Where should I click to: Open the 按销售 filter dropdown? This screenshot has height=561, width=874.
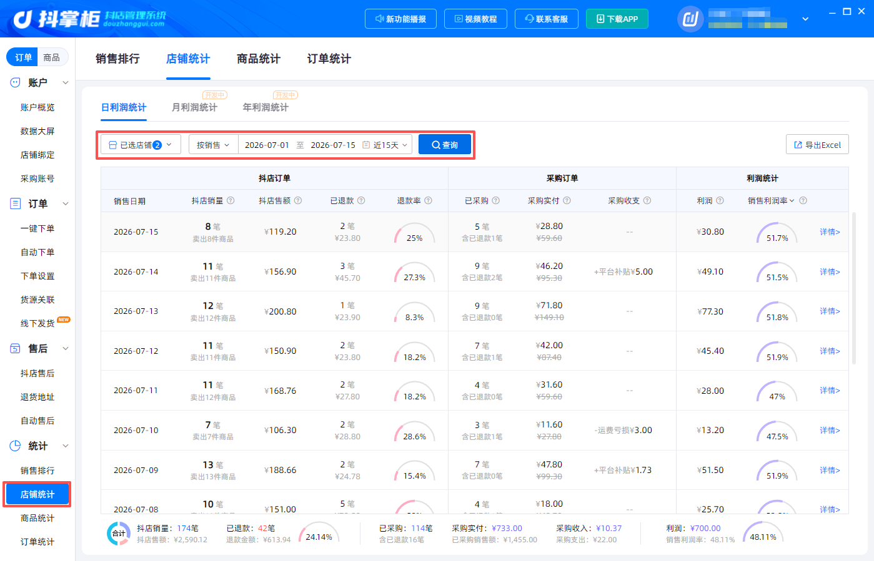(x=213, y=145)
